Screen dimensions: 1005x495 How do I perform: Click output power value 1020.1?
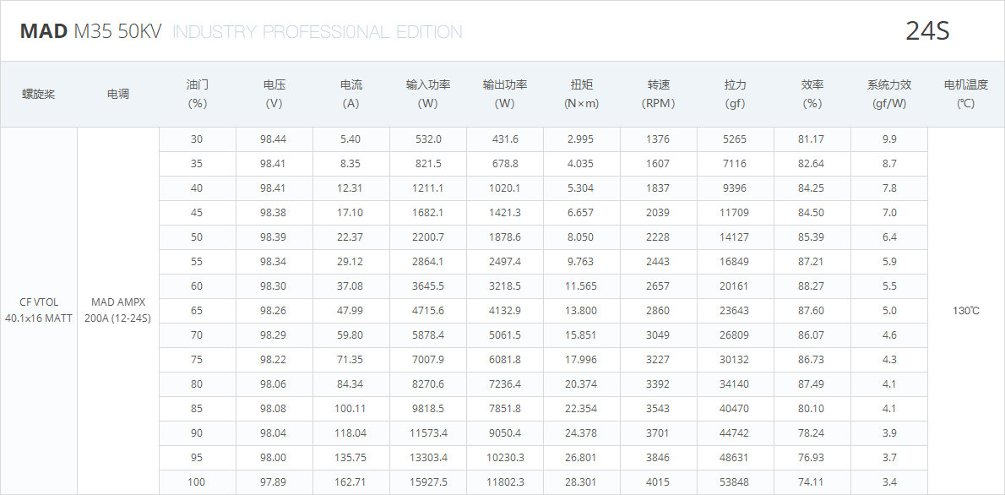coord(505,188)
